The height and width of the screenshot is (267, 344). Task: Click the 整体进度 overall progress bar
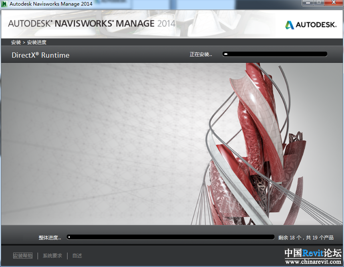click(x=171, y=237)
